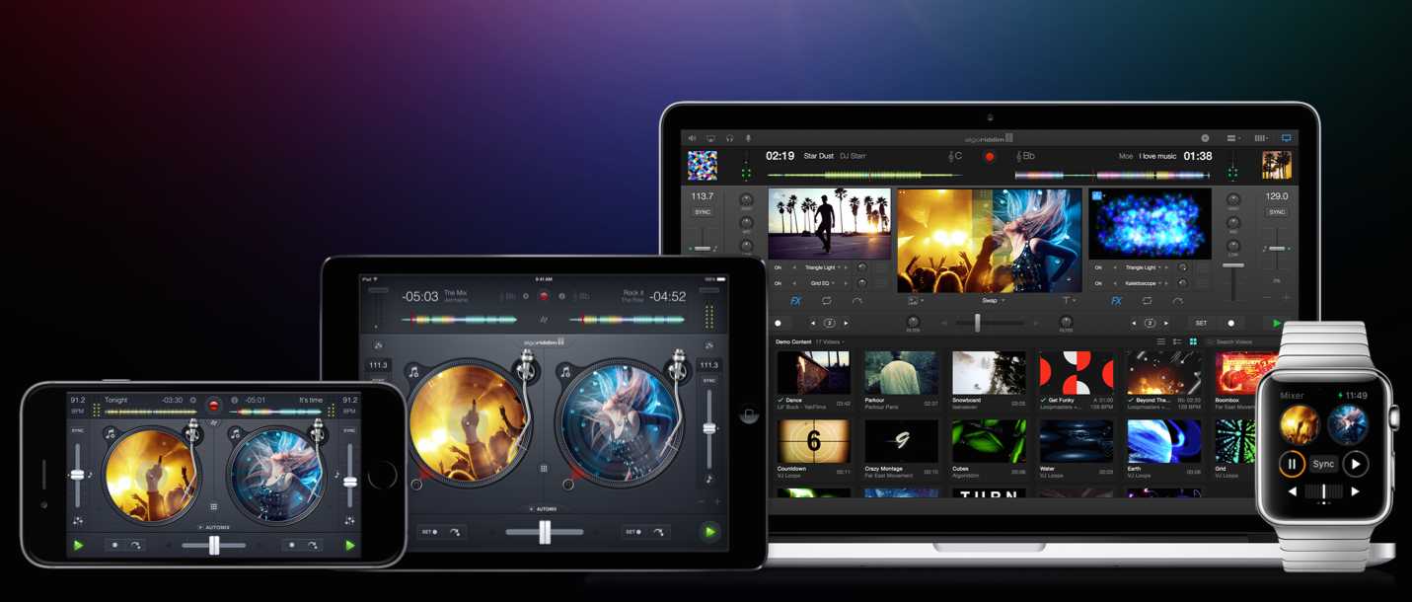Toggle SYNC on the MacBook left deck

(702, 212)
